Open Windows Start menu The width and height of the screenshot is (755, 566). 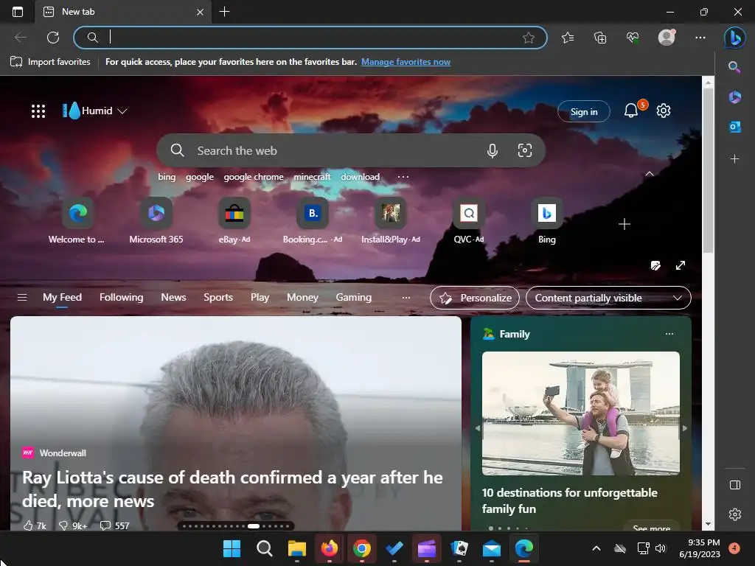click(232, 548)
